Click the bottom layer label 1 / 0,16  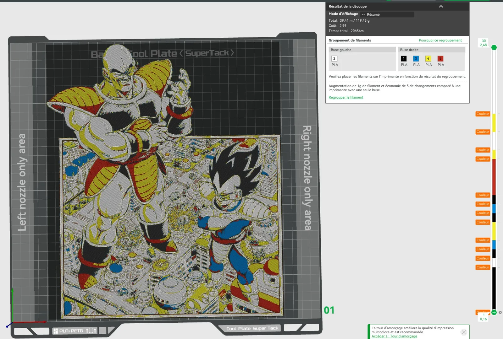coord(484,317)
